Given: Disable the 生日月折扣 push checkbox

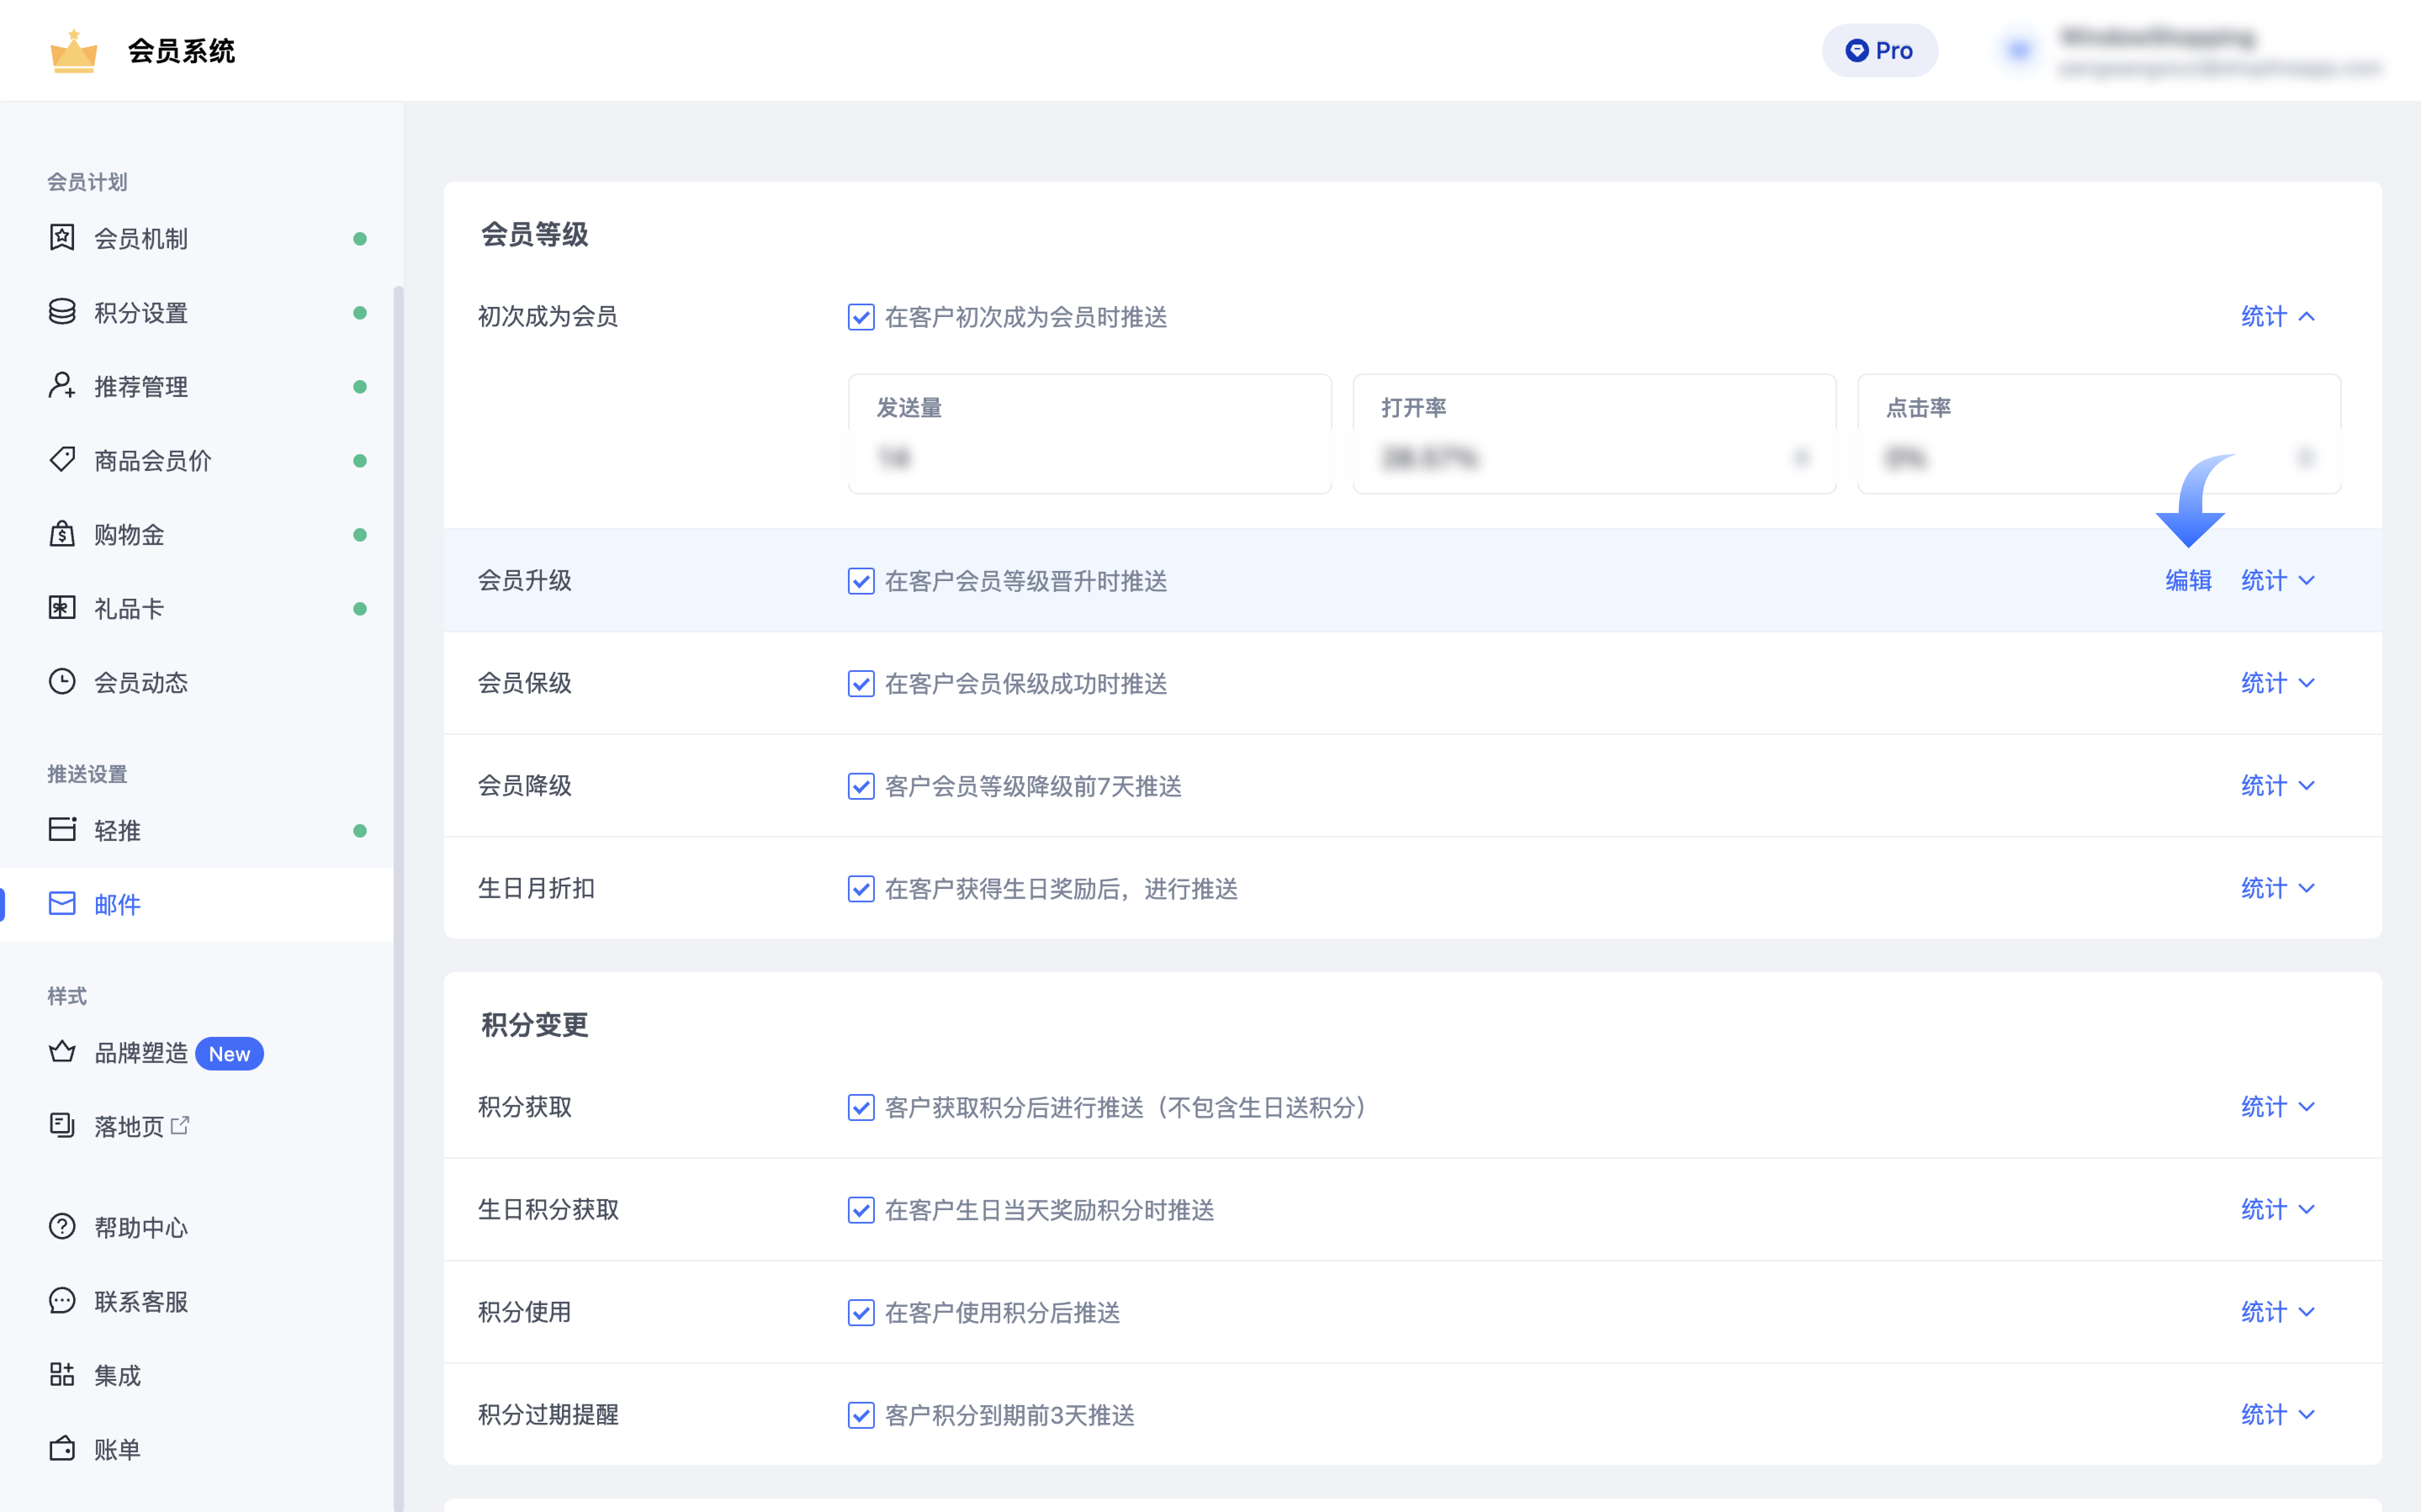Looking at the screenshot, I should [861, 889].
